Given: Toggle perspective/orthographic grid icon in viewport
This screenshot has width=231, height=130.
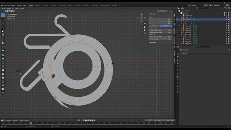Looking at the screenshot, I should point(145,34).
